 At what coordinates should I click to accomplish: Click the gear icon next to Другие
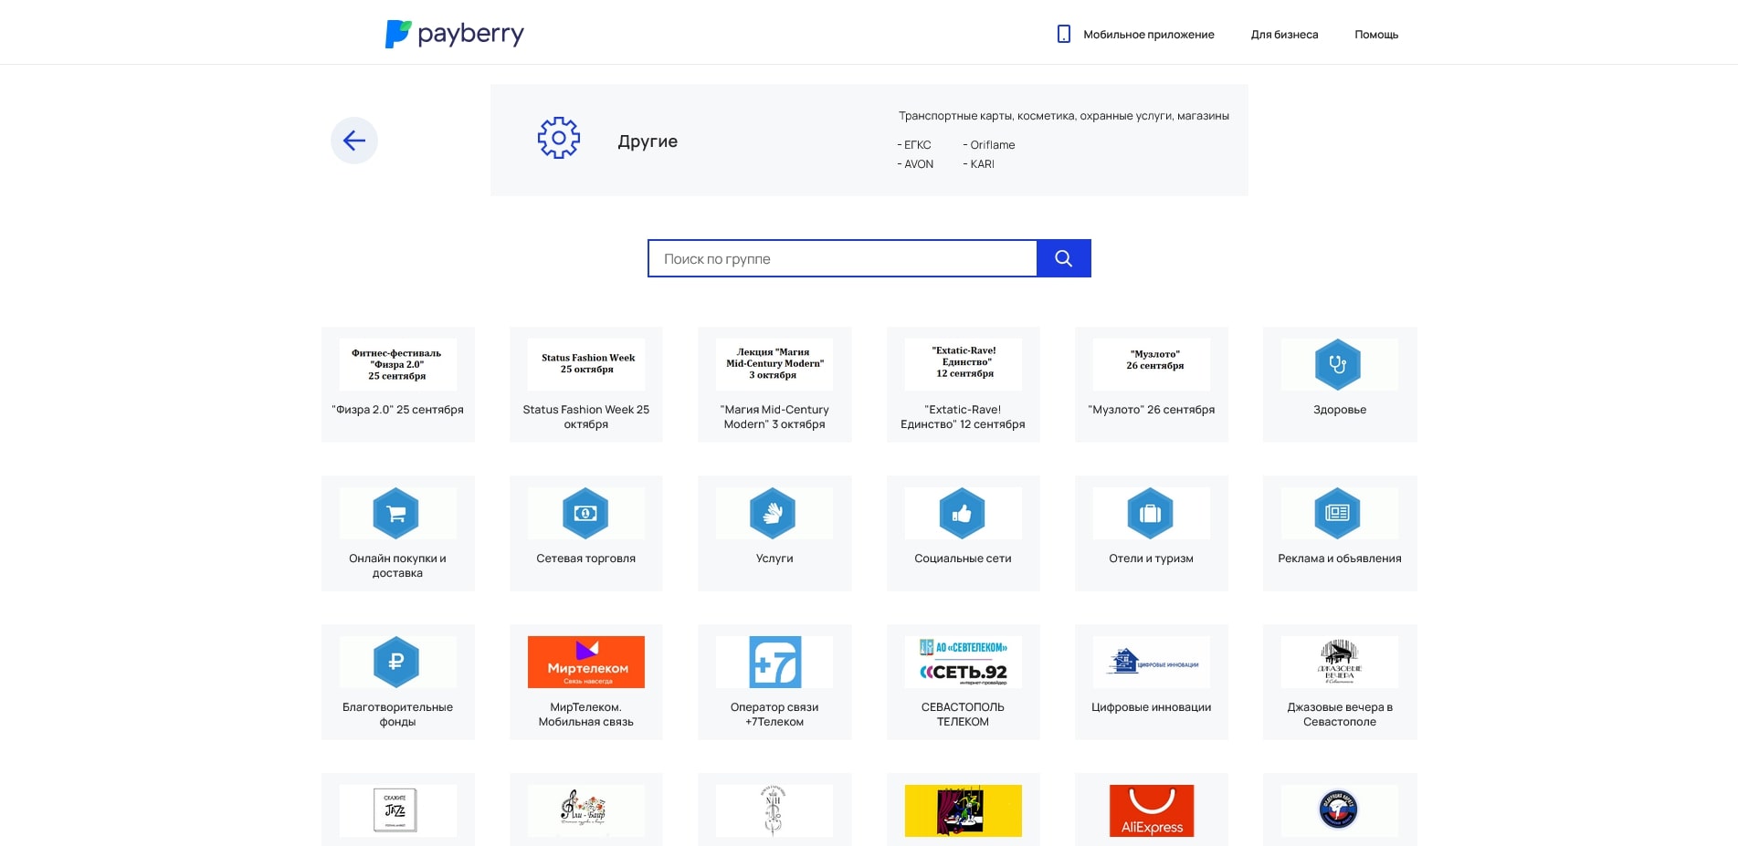(x=558, y=137)
